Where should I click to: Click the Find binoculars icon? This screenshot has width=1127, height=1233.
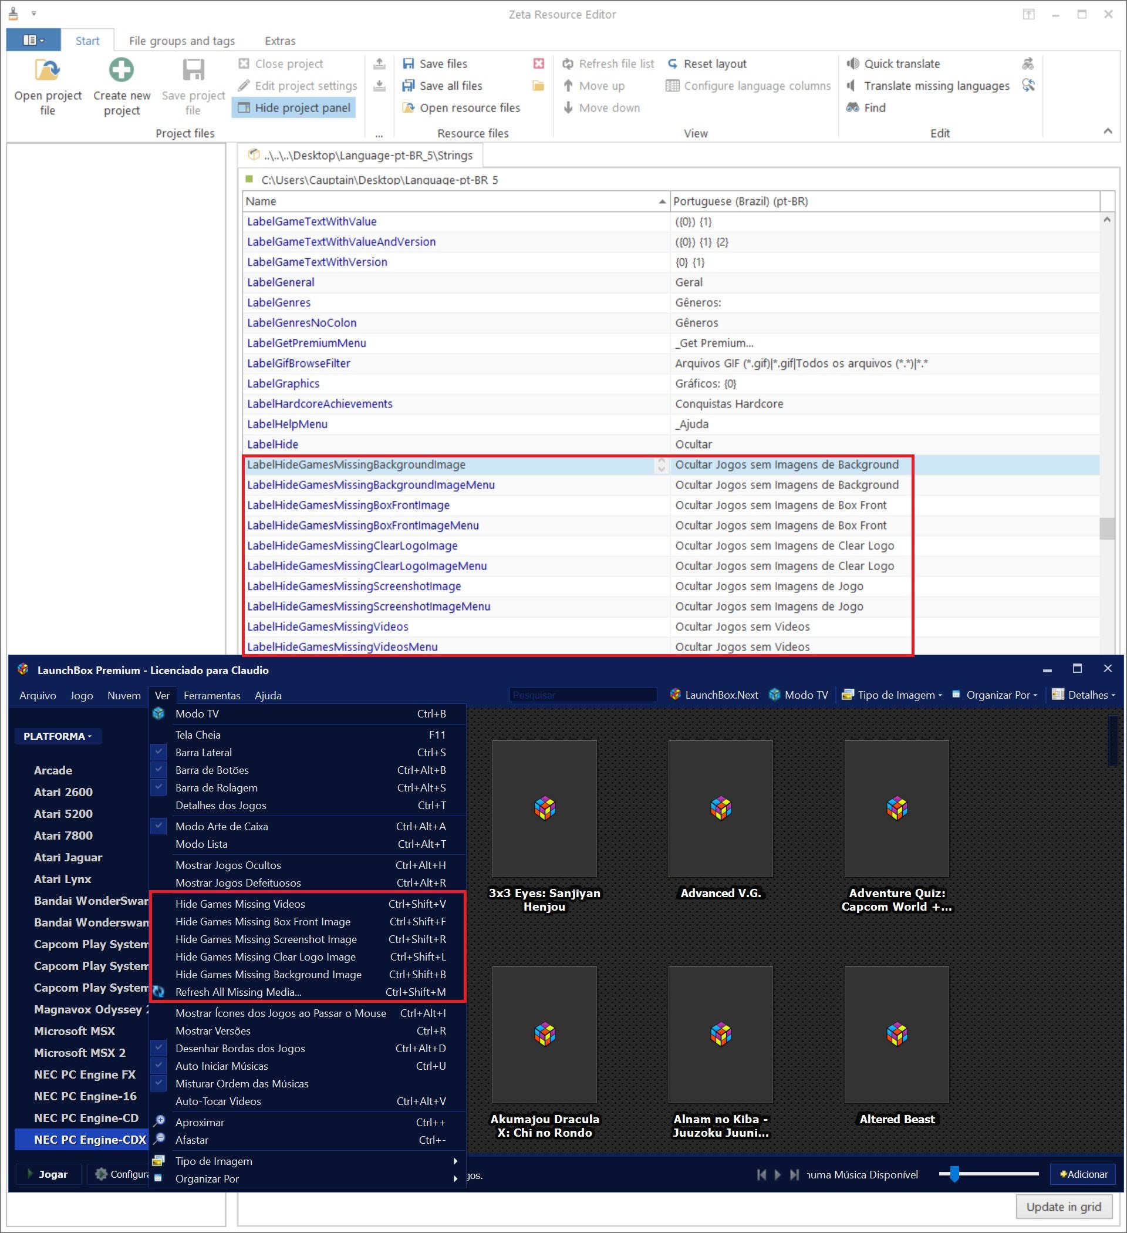click(852, 107)
